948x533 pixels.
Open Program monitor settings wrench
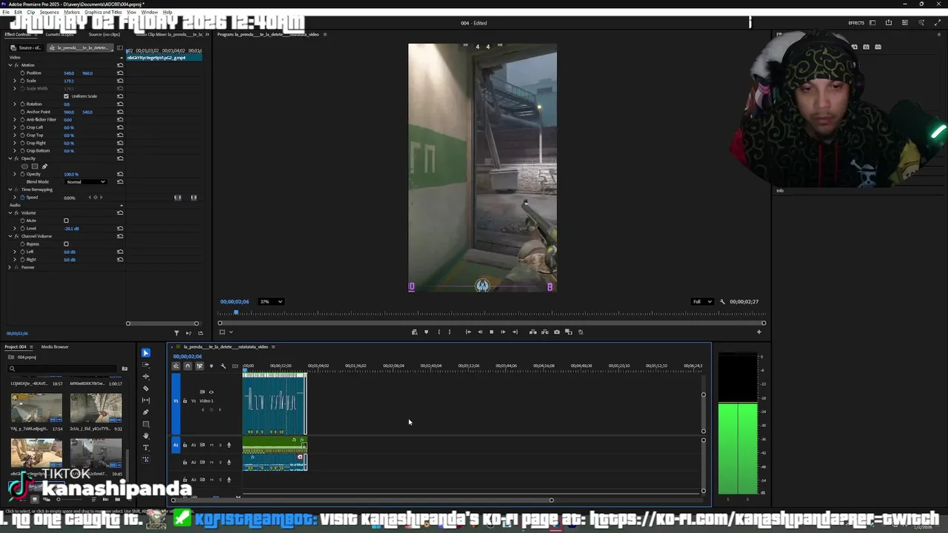tap(722, 301)
